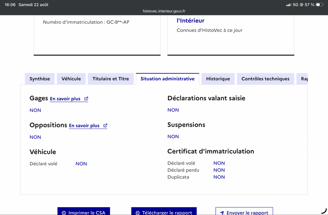Viewport: 328px width, 215px height.
Task: Click the NON value under Suspensions
Action: (x=173, y=136)
